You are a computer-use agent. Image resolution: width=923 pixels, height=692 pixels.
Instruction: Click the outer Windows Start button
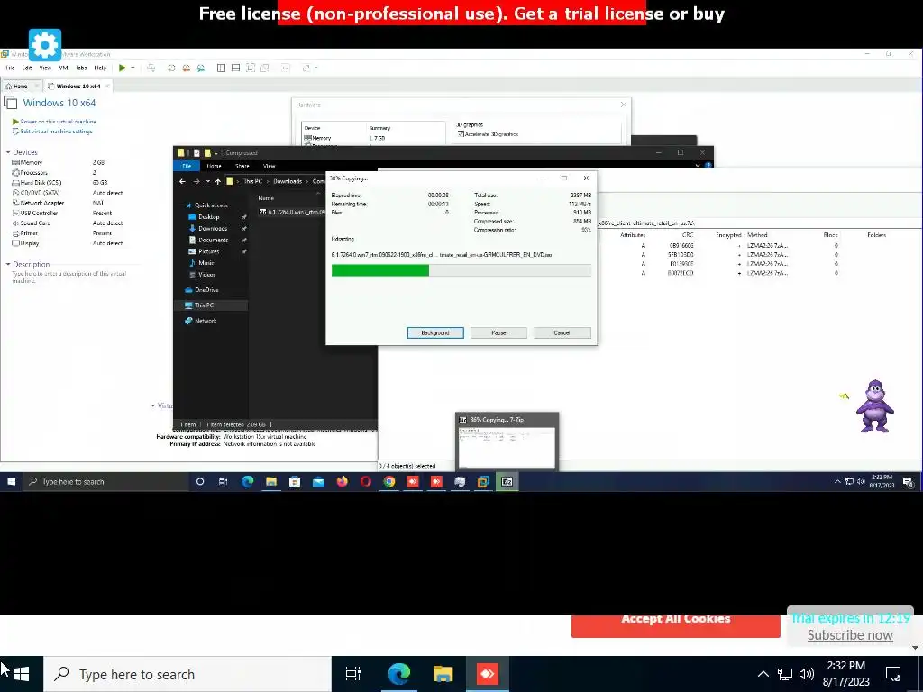22,674
